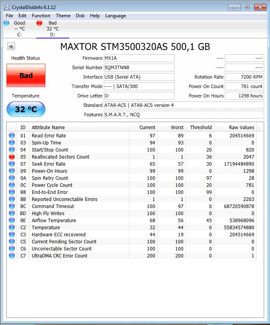Click the Standard field ATA8-ACS

pyautogui.click(x=184, y=105)
